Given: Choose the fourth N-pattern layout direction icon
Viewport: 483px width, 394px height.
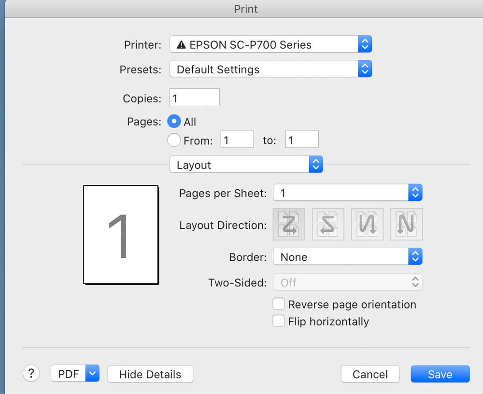Looking at the screenshot, I should pos(406,225).
